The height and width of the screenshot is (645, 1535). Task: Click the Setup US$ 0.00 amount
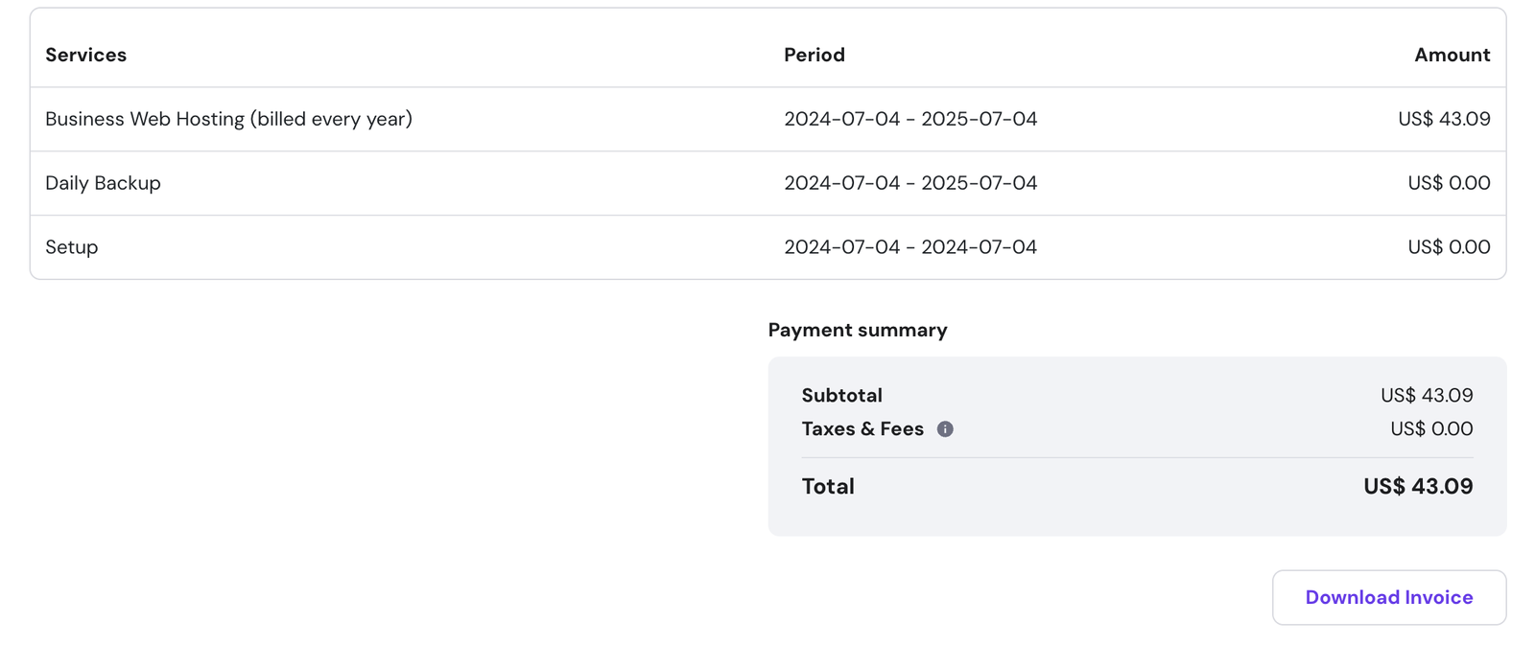click(1448, 247)
